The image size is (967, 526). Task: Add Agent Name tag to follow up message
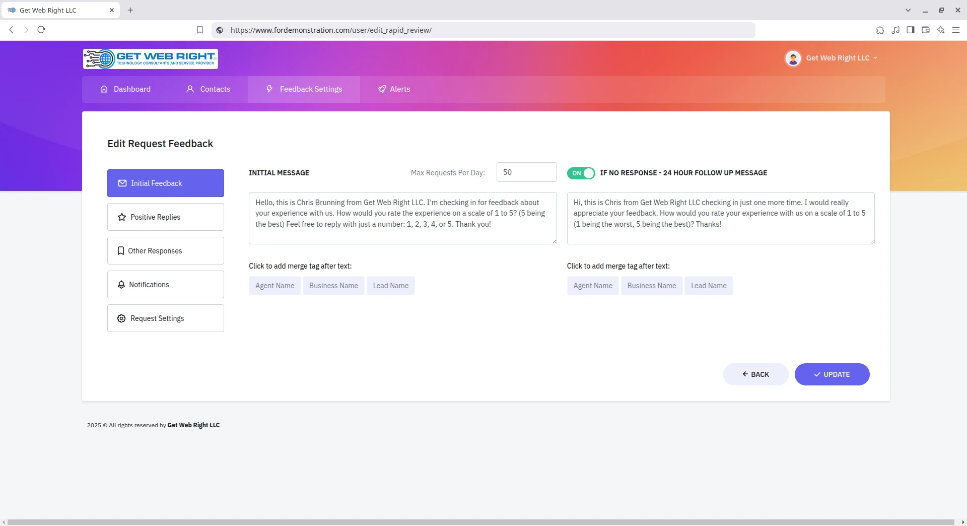pos(593,286)
